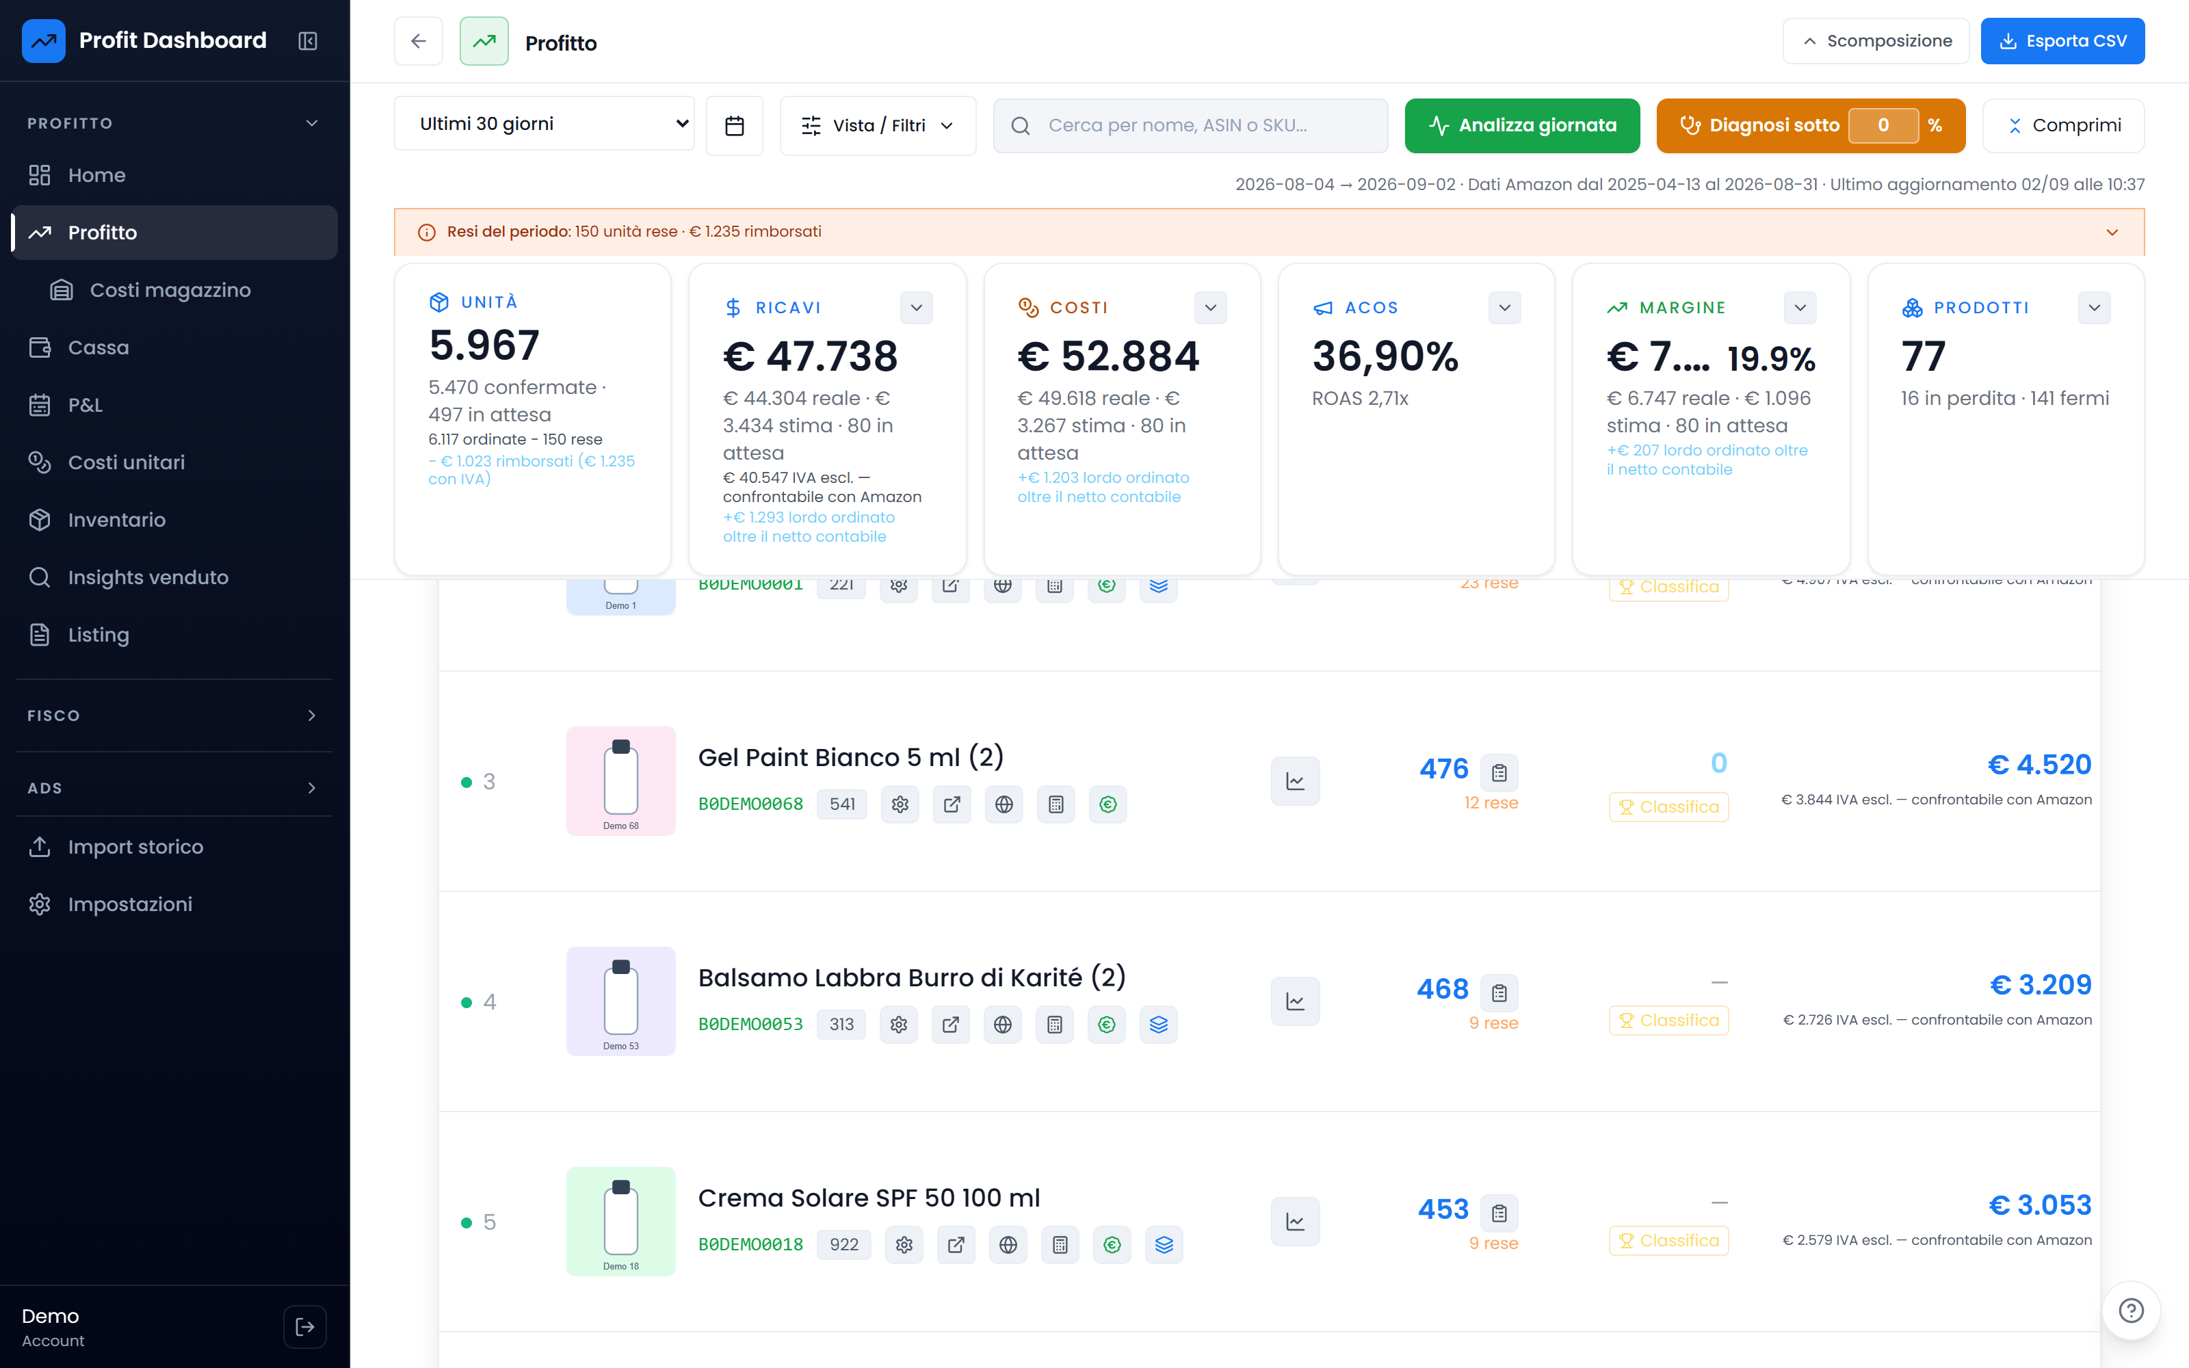Open calculator icon for B0DEMO0018
This screenshot has width=2189, height=1368.
click(x=1060, y=1245)
